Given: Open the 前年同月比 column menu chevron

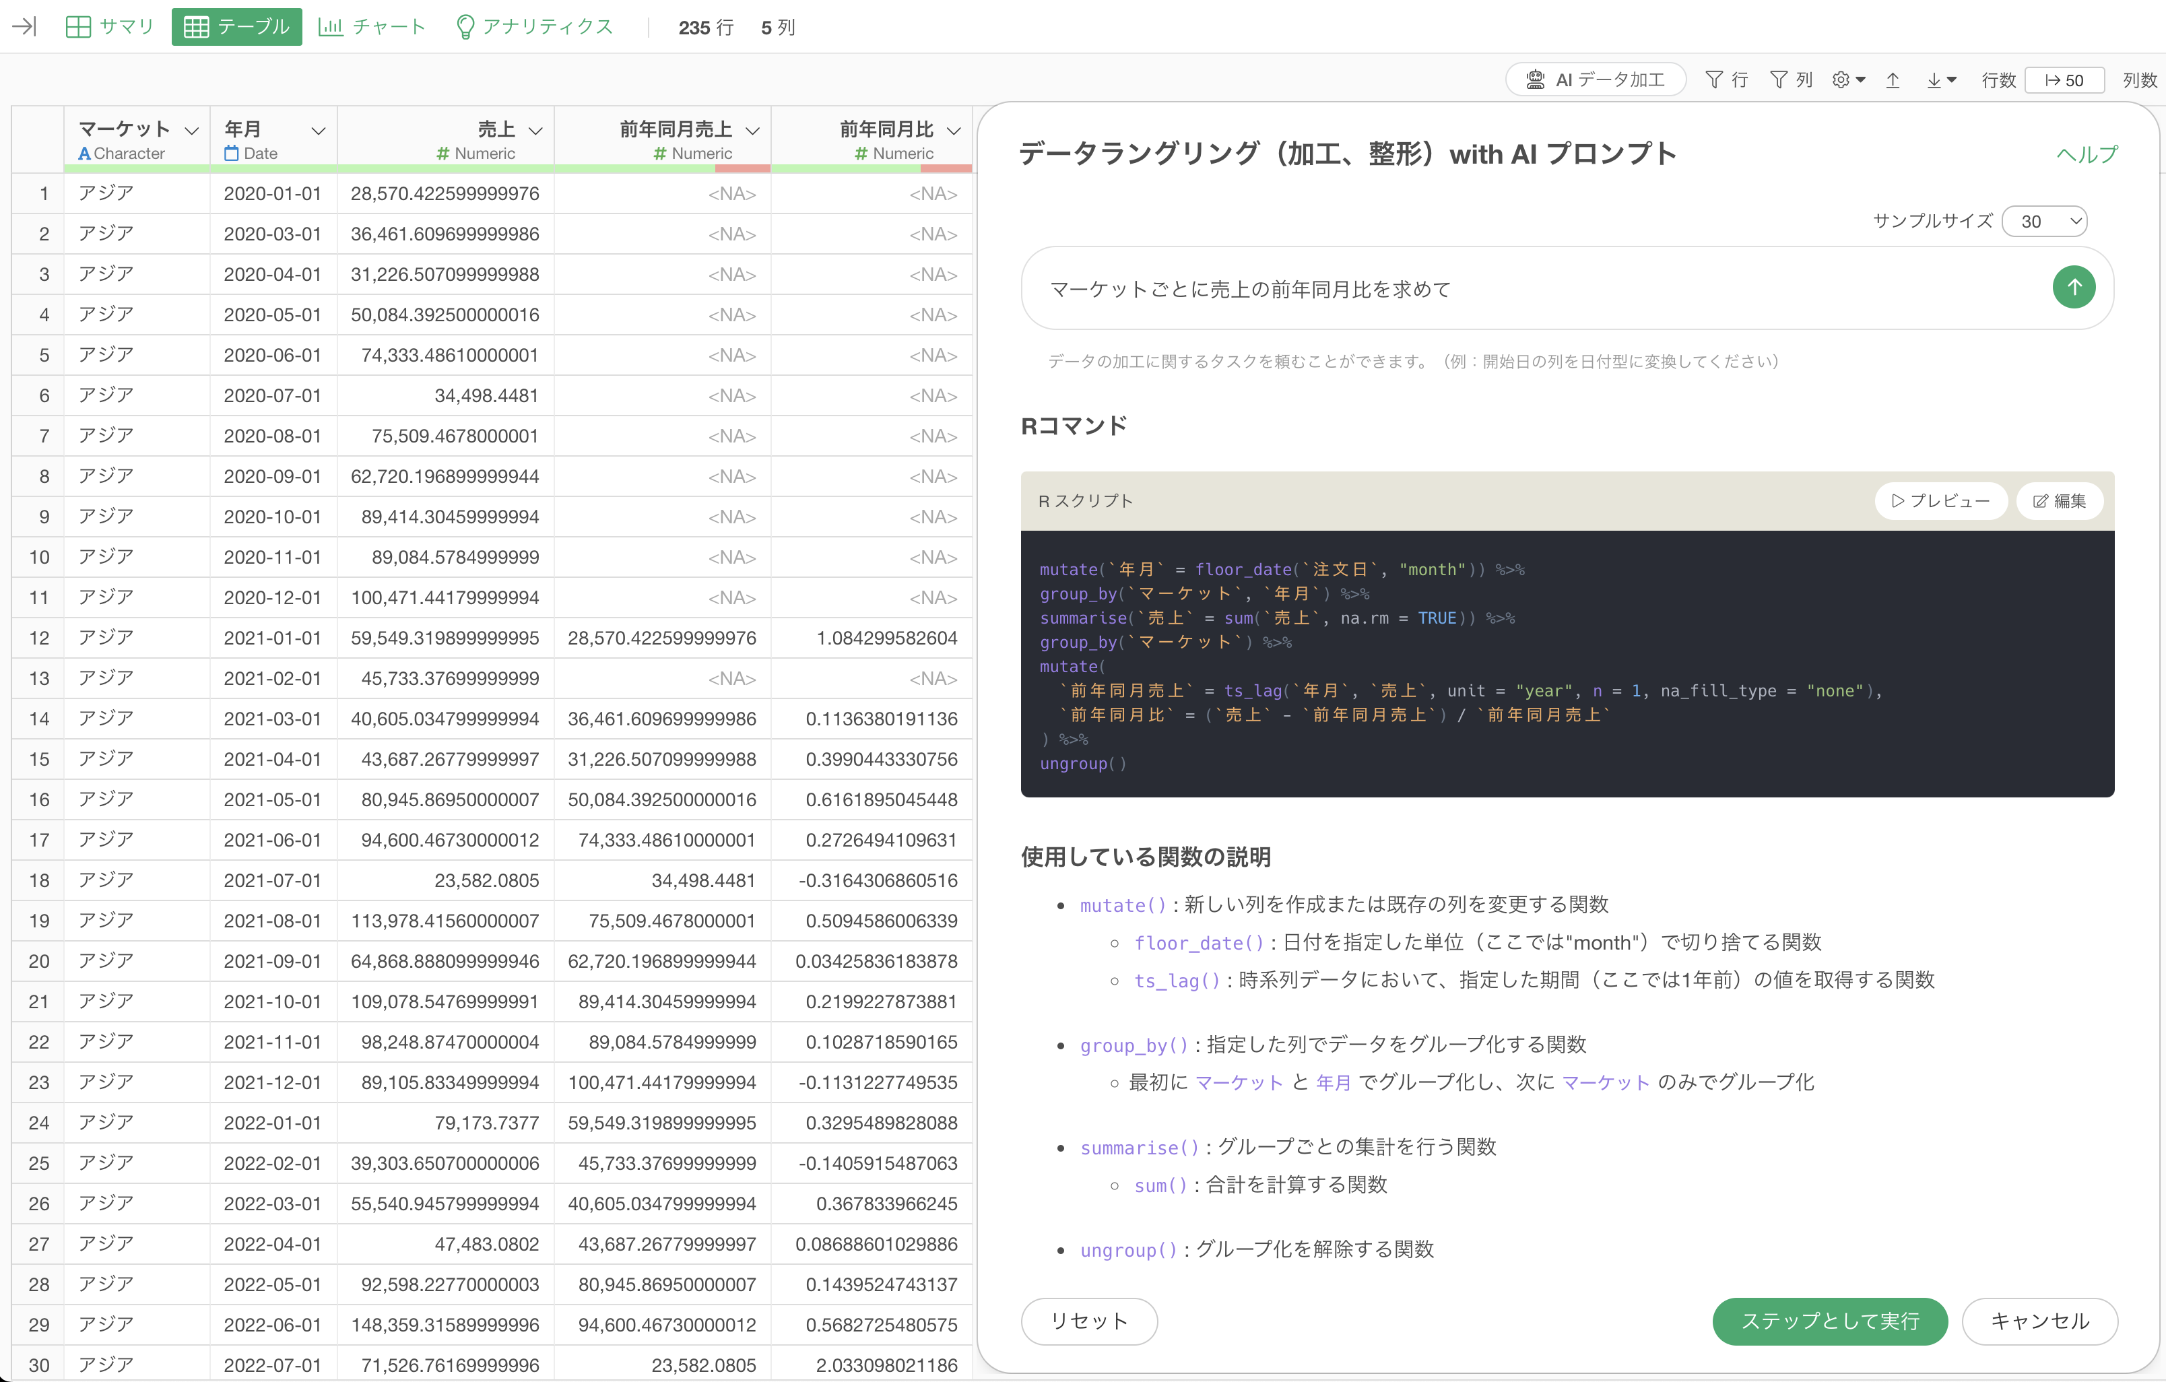Looking at the screenshot, I should pos(954,131).
